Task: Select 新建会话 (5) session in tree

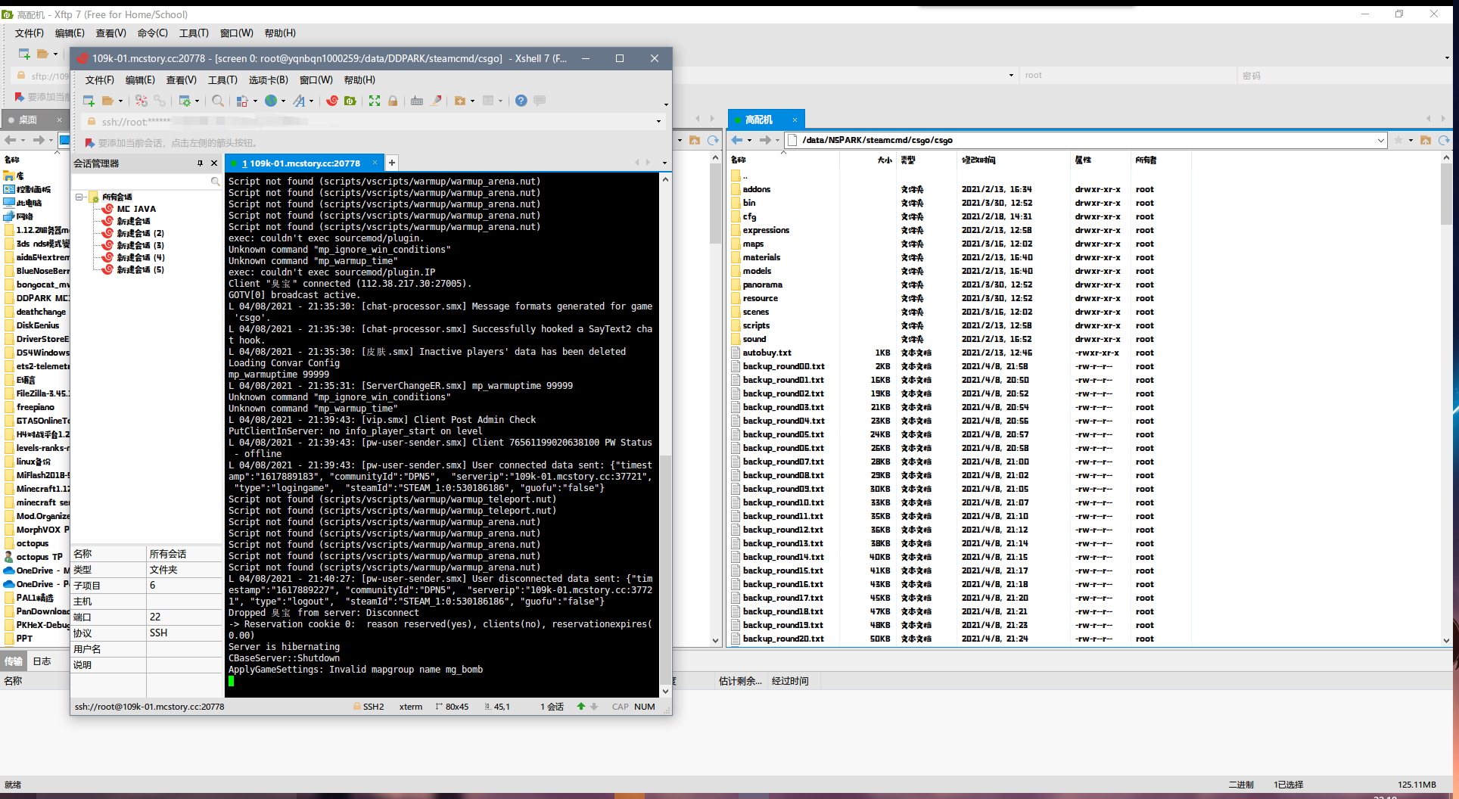Action: coord(141,269)
